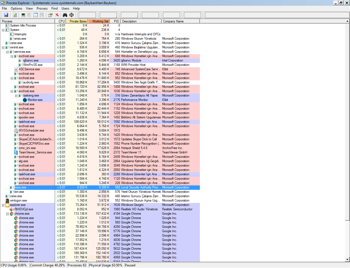Viewport: 350px width, 268px height.
Task: Open the File menu
Action: (4, 8)
